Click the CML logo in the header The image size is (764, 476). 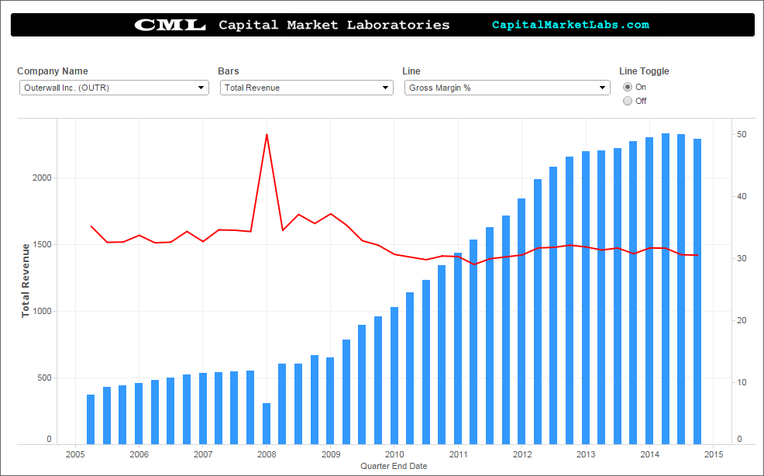tap(170, 25)
